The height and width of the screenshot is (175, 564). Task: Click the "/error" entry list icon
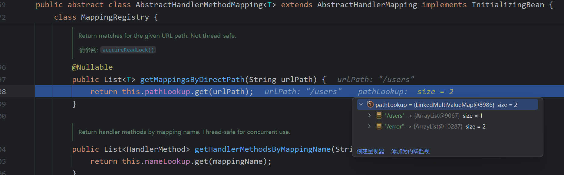379,126
